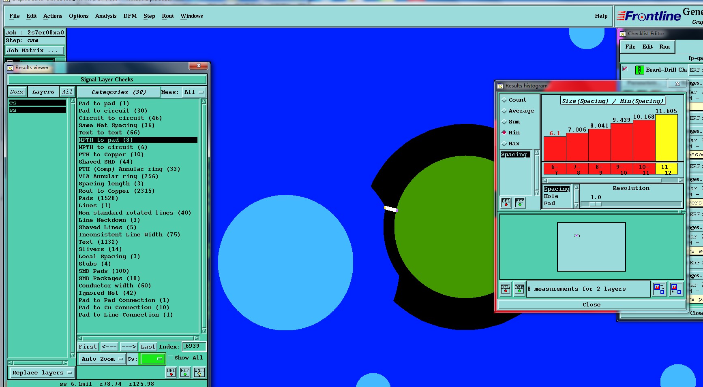Open the File menu in main menubar
The width and height of the screenshot is (703, 387).
[x=15, y=16]
